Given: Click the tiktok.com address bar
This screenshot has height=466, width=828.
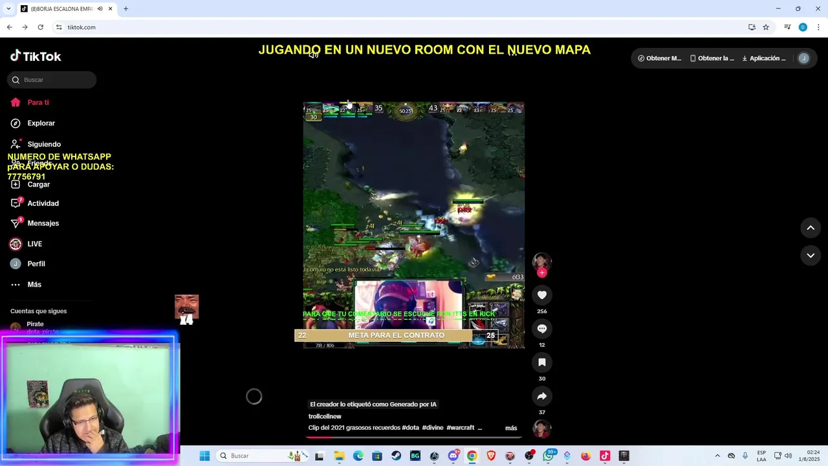Looking at the screenshot, I should [x=401, y=27].
